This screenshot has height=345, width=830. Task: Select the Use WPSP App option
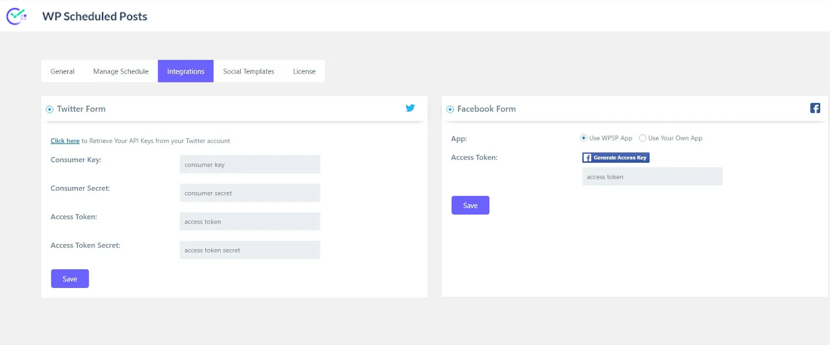click(x=584, y=138)
